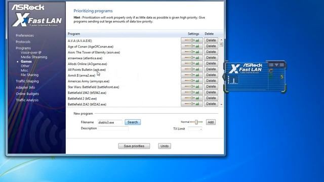Select the File Sharing subcategory
Screen dimensions: 324x182
[x=29, y=75]
